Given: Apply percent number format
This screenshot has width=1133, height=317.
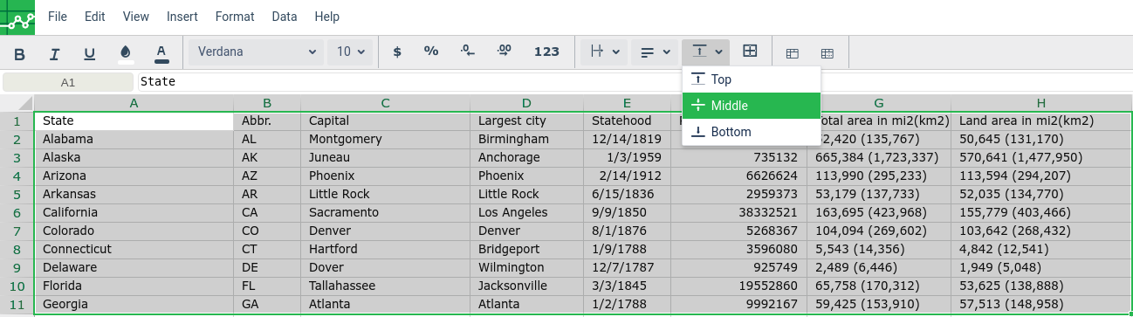Looking at the screenshot, I should (431, 52).
